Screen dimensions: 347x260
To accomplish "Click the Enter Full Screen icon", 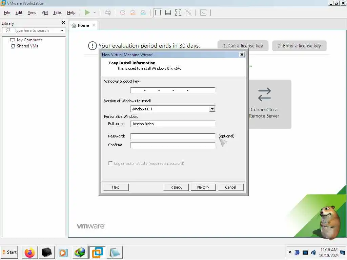I will 178,13.
